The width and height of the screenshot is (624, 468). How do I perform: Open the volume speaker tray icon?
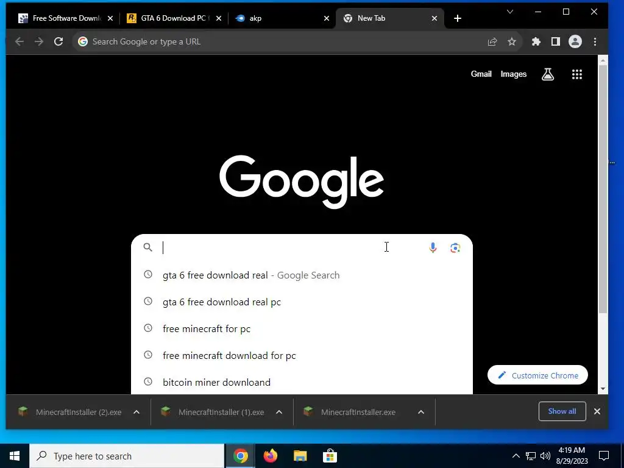[x=545, y=456]
